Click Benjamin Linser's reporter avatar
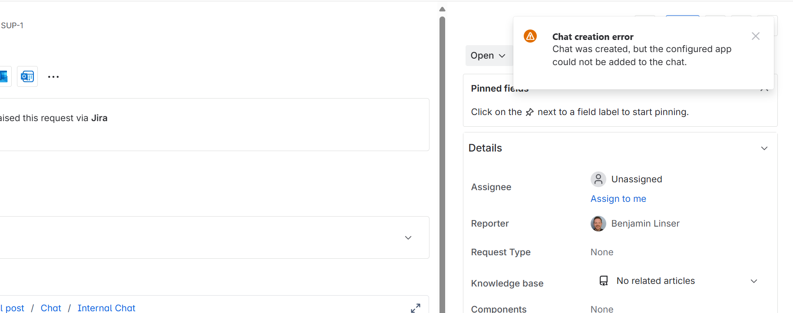The width and height of the screenshot is (793, 313). (x=598, y=224)
